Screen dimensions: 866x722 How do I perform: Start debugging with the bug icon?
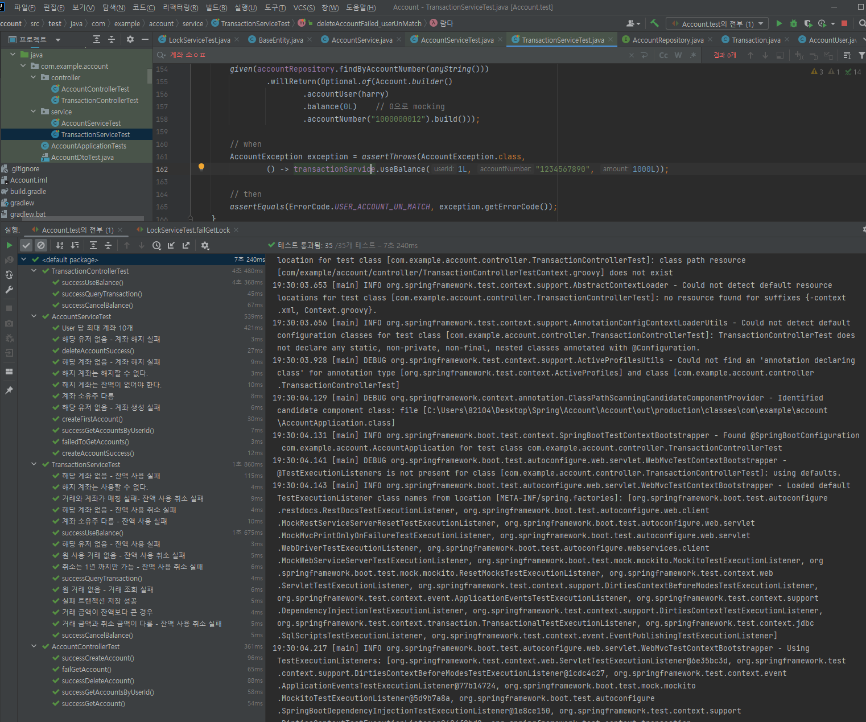tap(793, 23)
